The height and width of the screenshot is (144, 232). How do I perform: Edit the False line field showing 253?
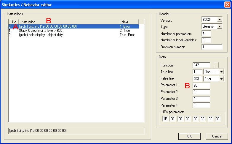pyautogui.click(x=197, y=79)
